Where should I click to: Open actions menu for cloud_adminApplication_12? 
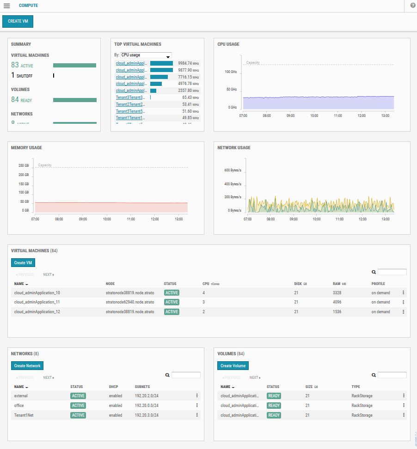(403, 311)
